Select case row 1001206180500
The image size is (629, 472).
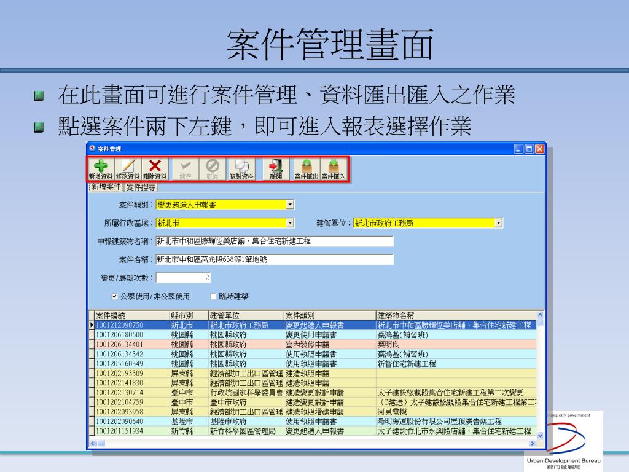click(313, 335)
